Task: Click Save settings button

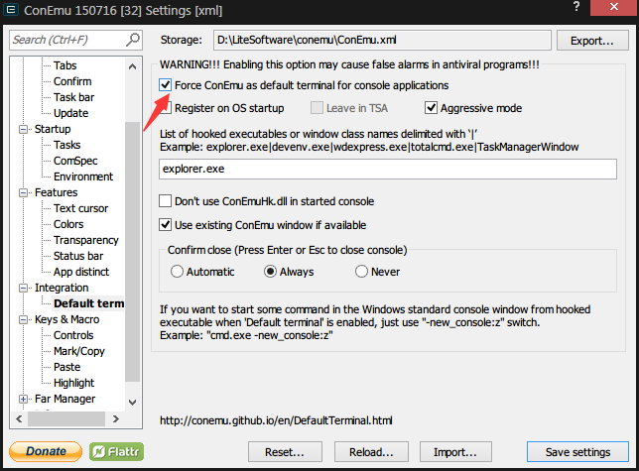Action: click(x=577, y=452)
